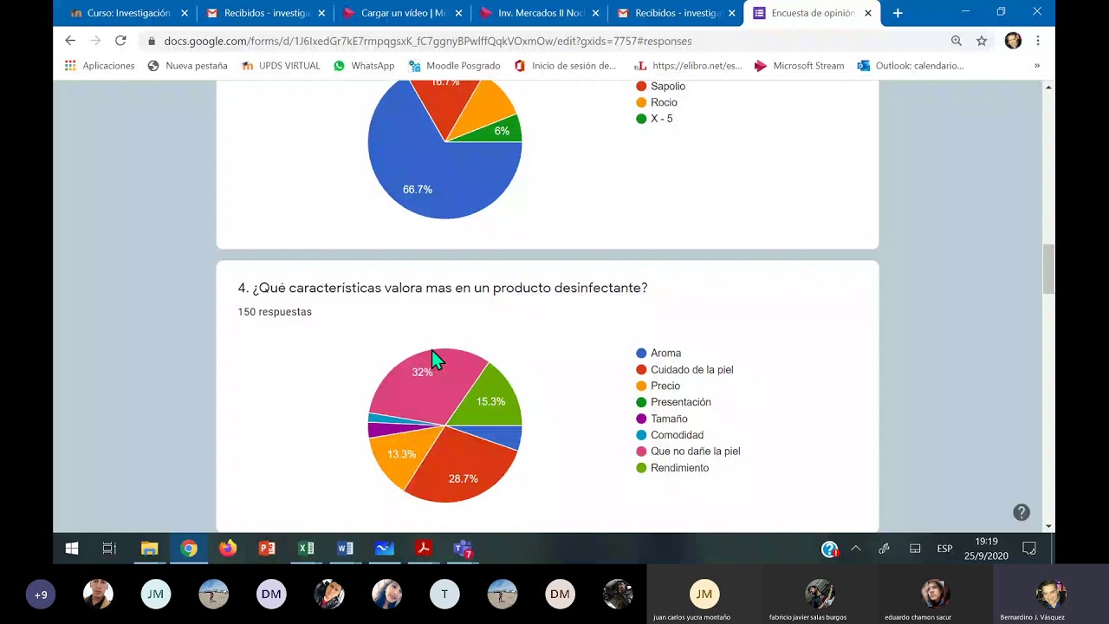Click the Presentación legend item
The width and height of the screenshot is (1109, 624).
[673, 402]
